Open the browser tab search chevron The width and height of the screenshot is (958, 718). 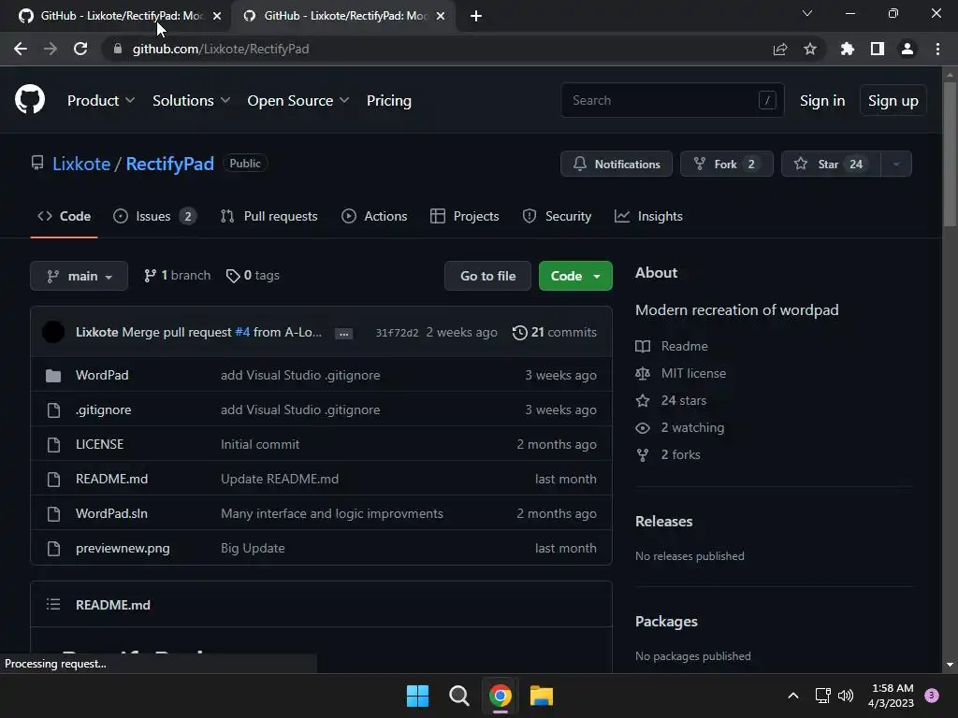point(807,13)
